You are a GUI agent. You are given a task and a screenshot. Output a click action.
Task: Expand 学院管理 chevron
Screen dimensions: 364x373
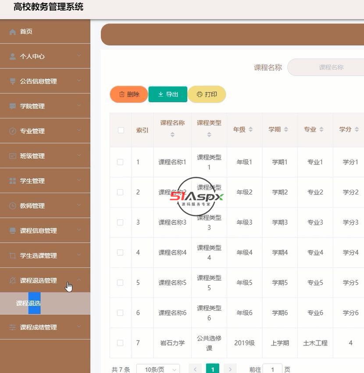point(79,105)
